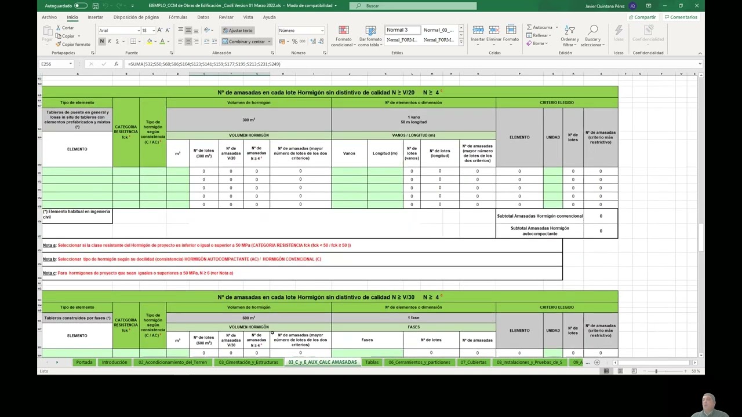Align text right icon
Image resolution: width=742 pixels, height=417 pixels.
click(x=195, y=41)
